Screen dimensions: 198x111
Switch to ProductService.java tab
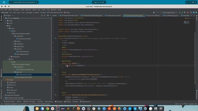(x=114, y=15)
